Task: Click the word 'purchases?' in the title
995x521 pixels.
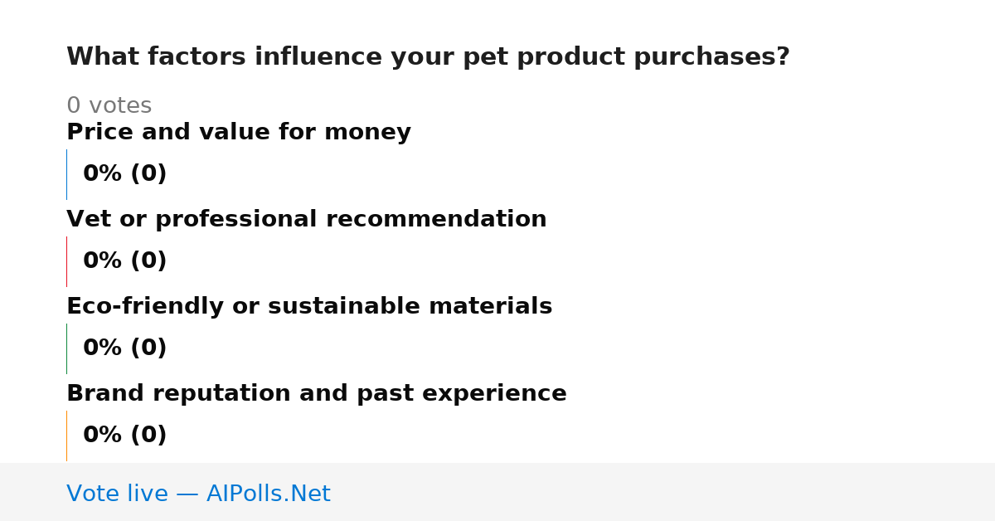Action: click(711, 57)
